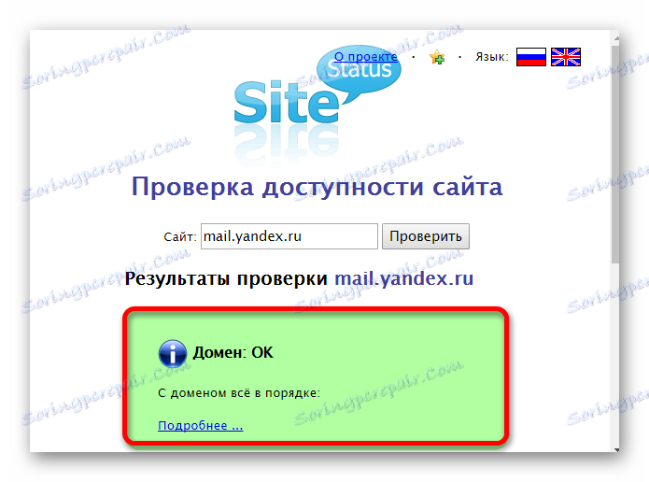Click the scrollbar down arrow
This screenshot has height=482, width=649.
(x=616, y=449)
